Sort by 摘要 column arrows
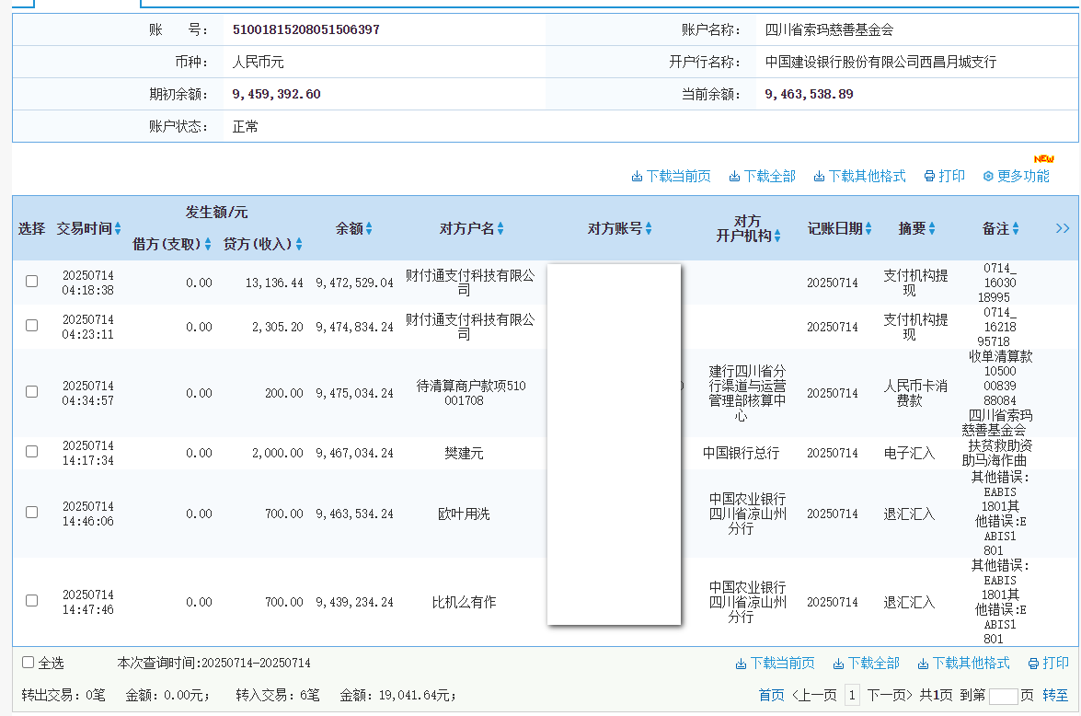The image size is (1081, 716). pos(931,228)
